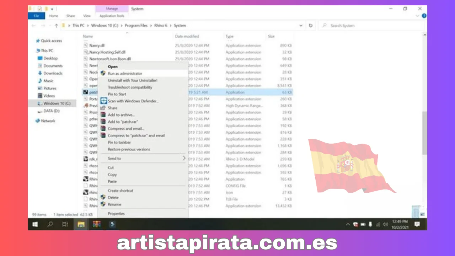The height and width of the screenshot is (256, 455).
Task: Choose Run as administrator
Action: [x=125, y=73]
